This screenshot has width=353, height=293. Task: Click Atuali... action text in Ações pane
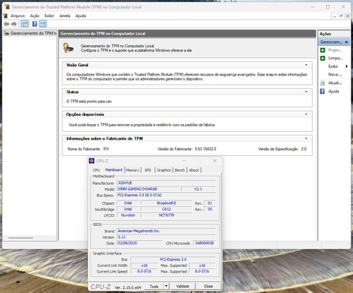point(335,83)
